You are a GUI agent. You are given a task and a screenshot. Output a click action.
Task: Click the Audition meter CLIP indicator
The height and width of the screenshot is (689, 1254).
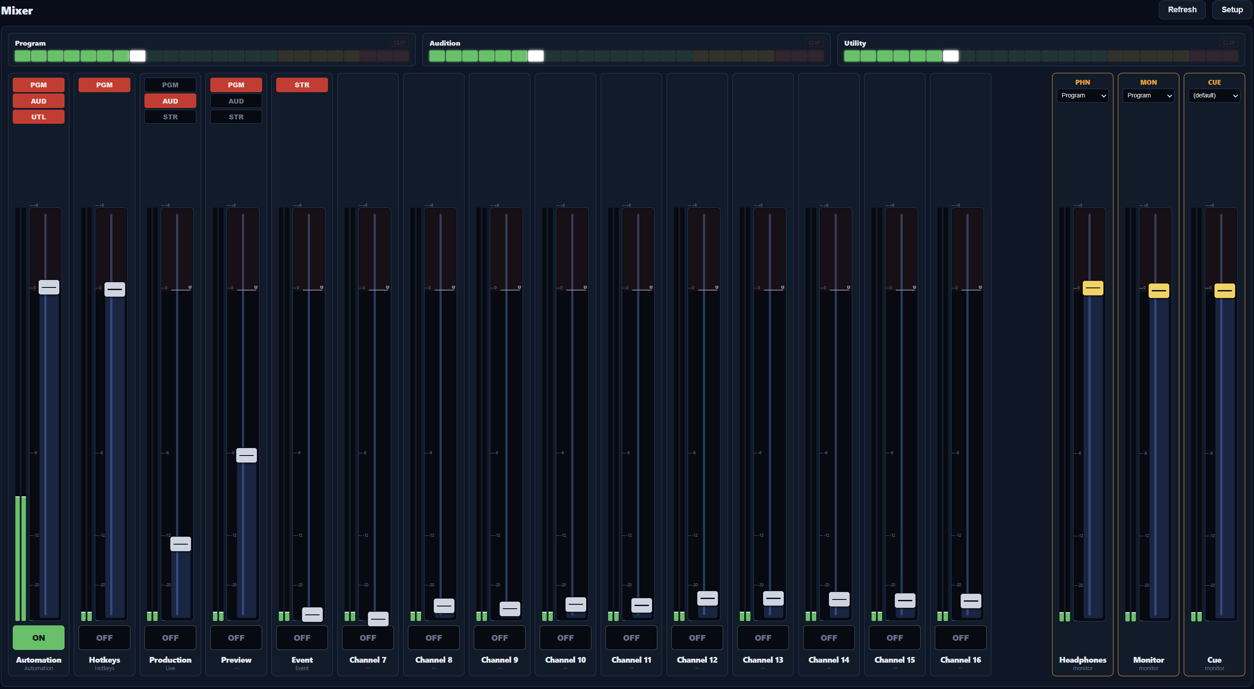point(814,43)
